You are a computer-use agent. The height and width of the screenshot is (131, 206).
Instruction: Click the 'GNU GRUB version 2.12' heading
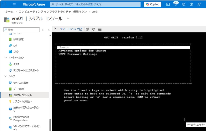pos(123,38)
